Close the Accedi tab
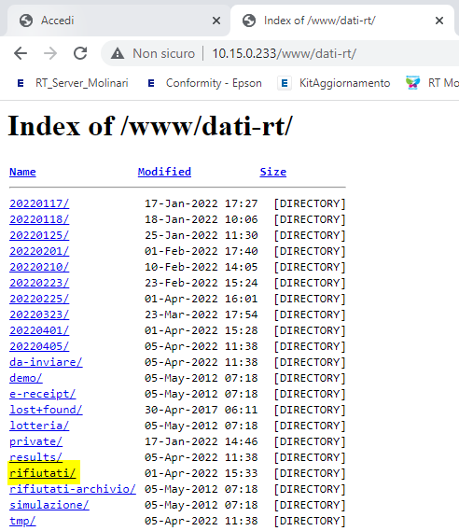This screenshot has width=459, height=531. [216, 21]
